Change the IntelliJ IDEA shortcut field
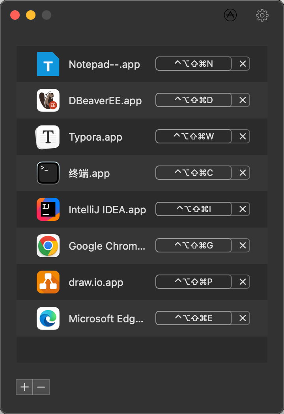Viewport: 284px width, 414px height. tap(193, 209)
